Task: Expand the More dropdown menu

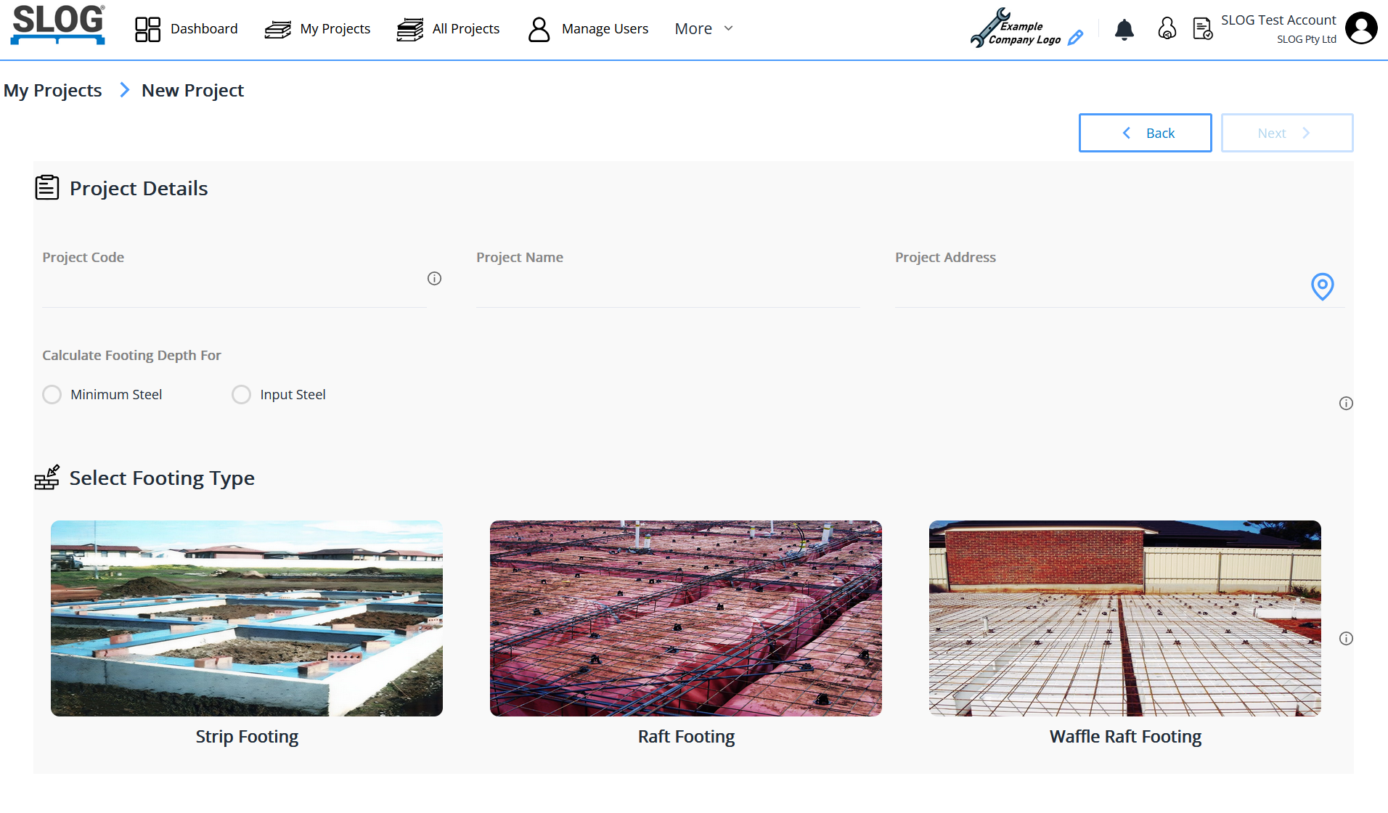Action: click(703, 29)
